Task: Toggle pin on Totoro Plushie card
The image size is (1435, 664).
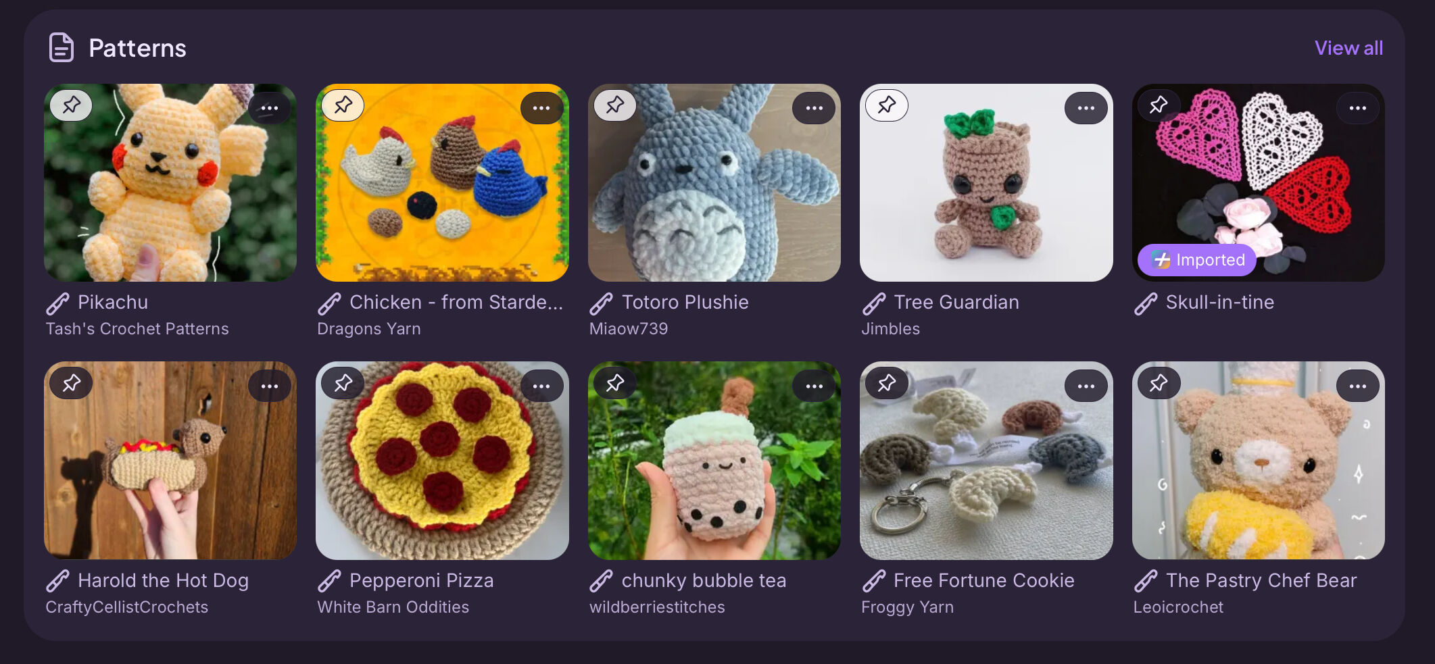Action: coord(615,105)
